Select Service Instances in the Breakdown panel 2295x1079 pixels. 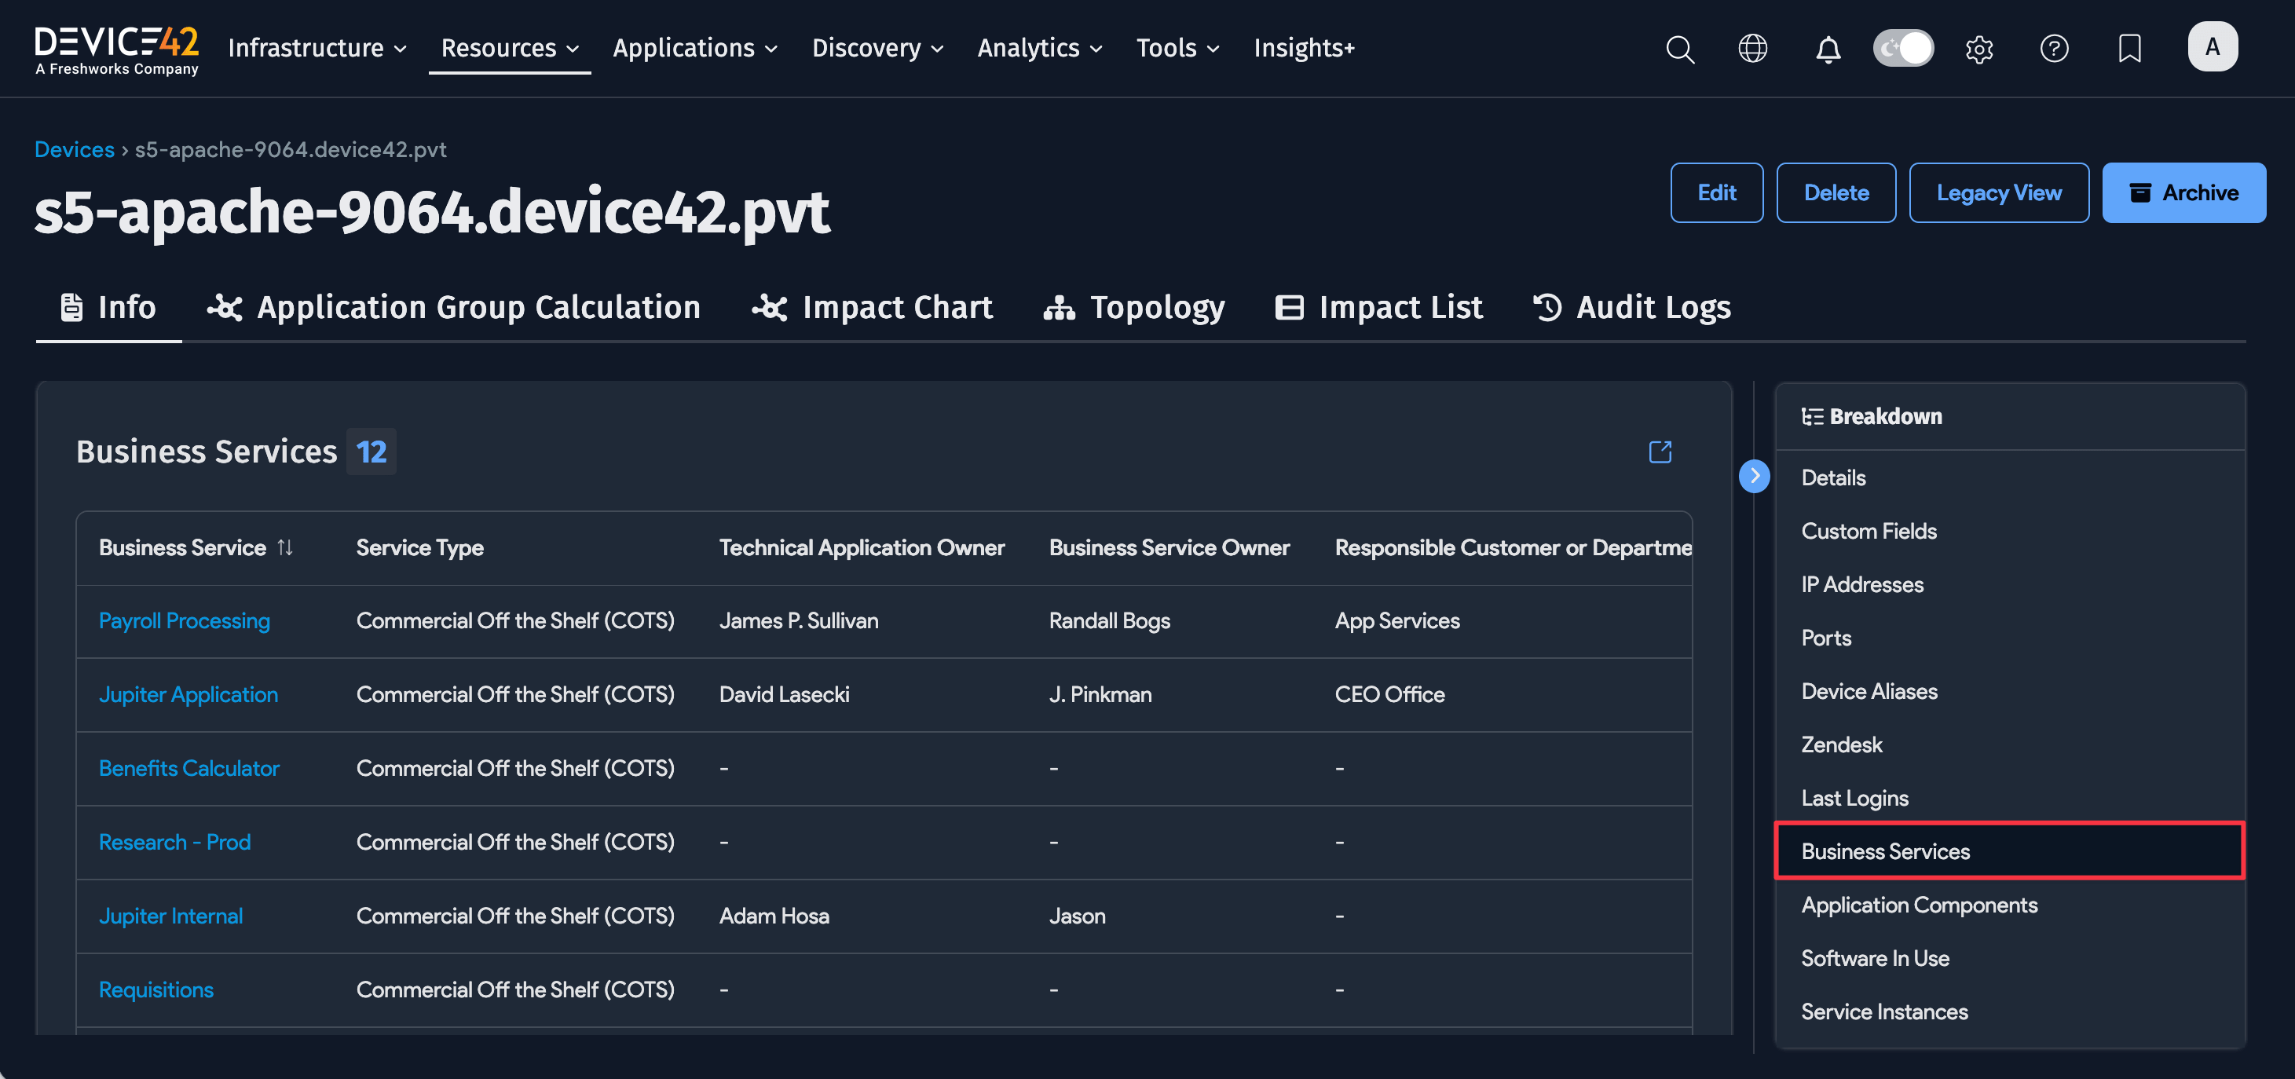click(x=1884, y=1011)
